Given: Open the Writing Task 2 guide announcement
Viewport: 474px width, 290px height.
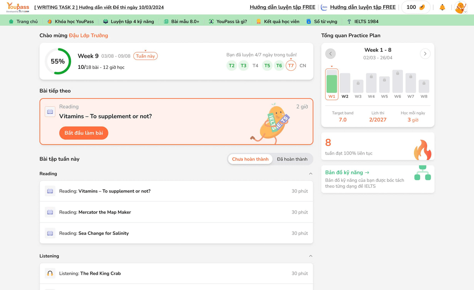Looking at the screenshot, I should (x=99, y=7).
